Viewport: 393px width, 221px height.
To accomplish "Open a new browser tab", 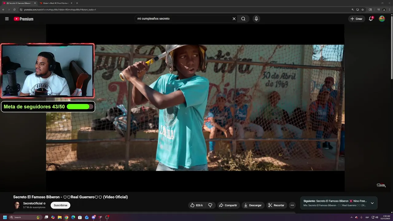I will pyautogui.click(x=77, y=3).
